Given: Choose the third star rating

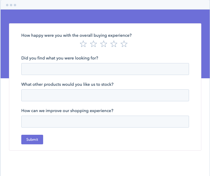Looking at the screenshot, I should point(104,44).
